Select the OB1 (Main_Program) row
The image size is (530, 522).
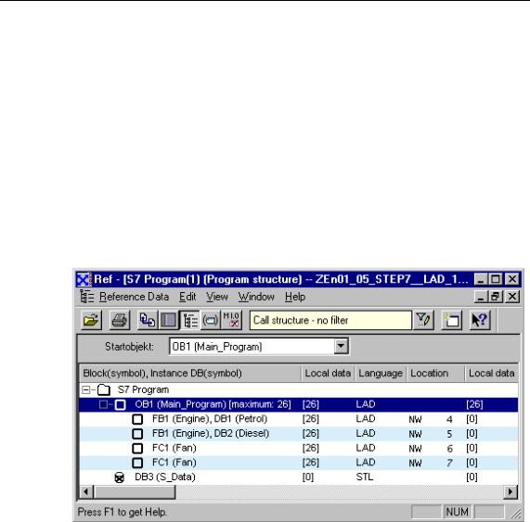point(299,404)
